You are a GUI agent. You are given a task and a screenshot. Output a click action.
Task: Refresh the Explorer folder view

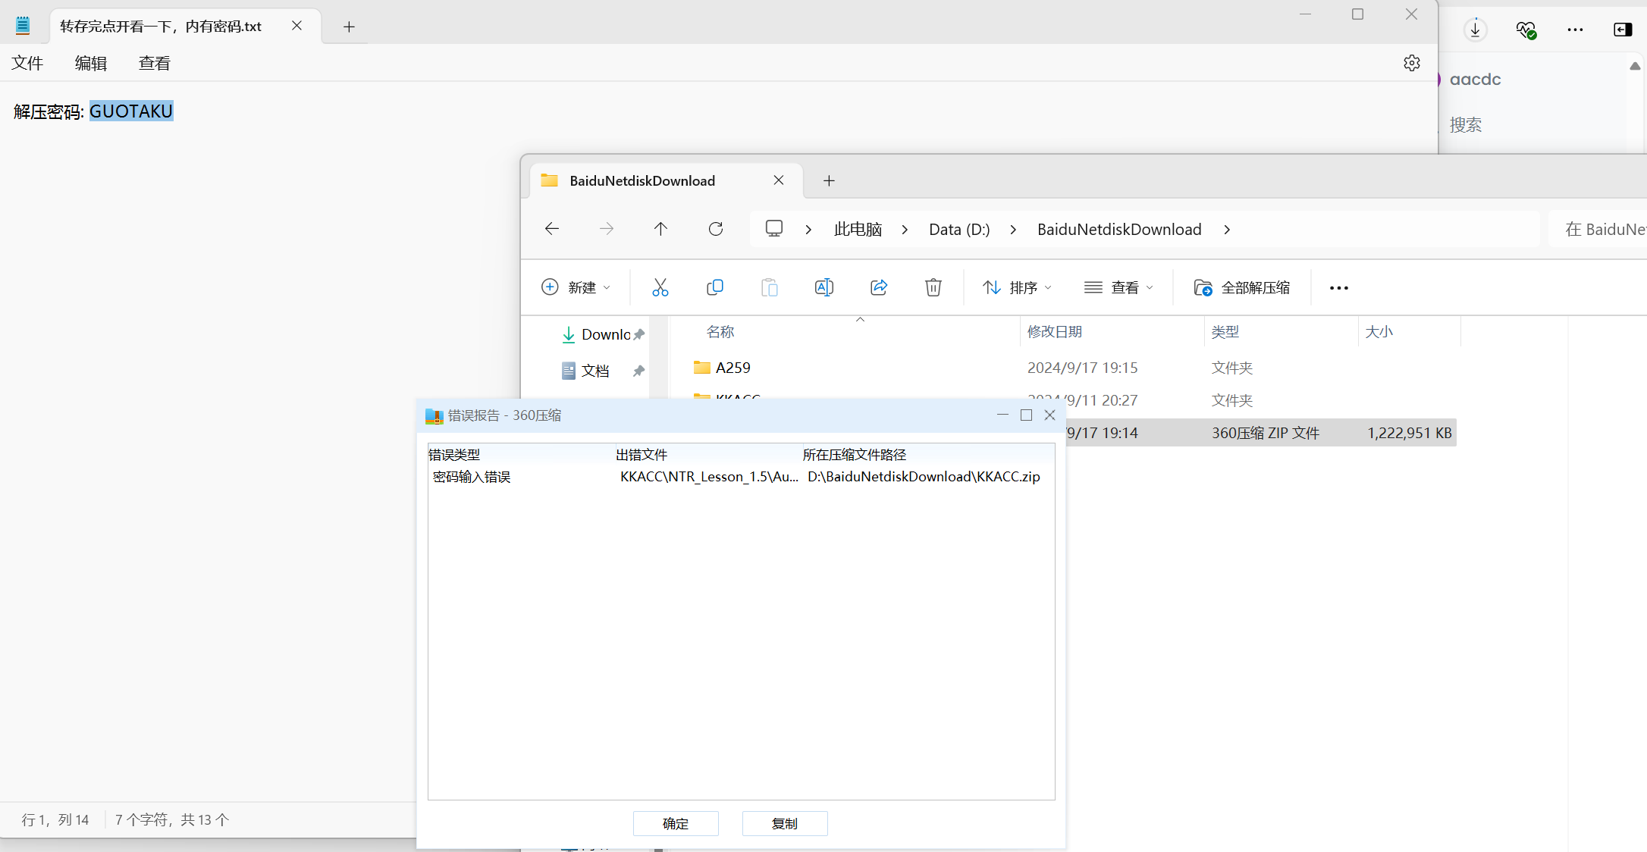pyautogui.click(x=716, y=229)
